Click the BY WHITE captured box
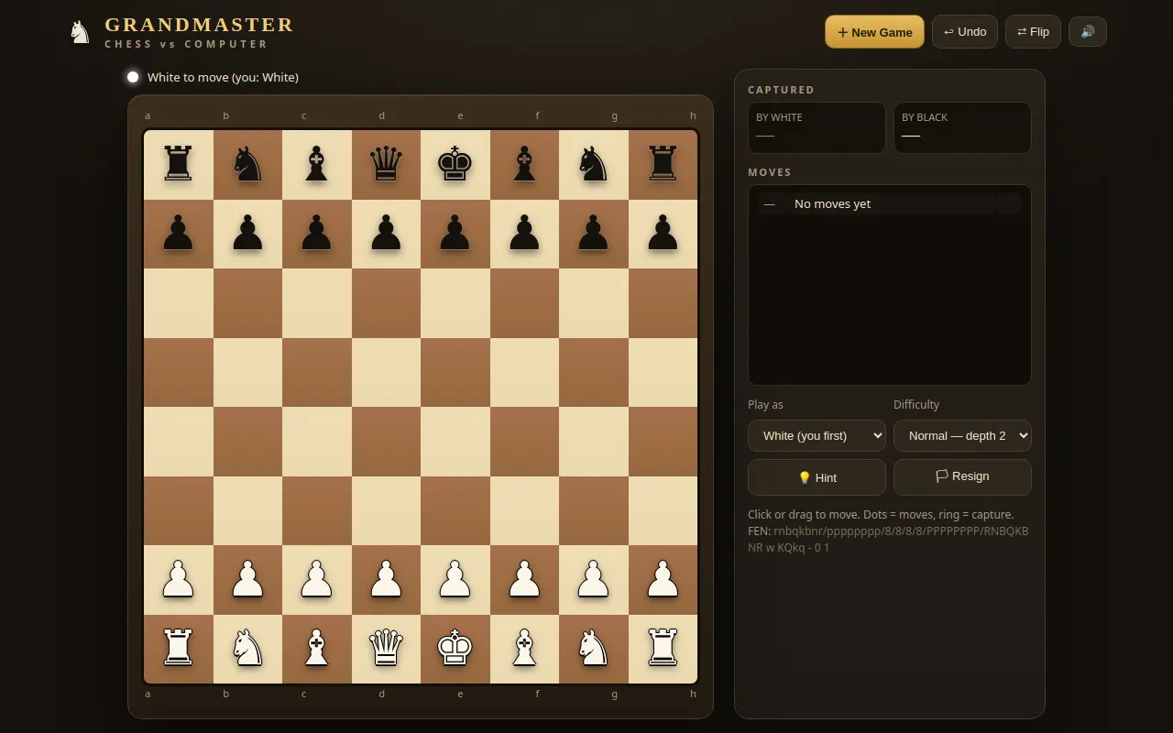The width and height of the screenshot is (1173, 733). click(x=817, y=127)
